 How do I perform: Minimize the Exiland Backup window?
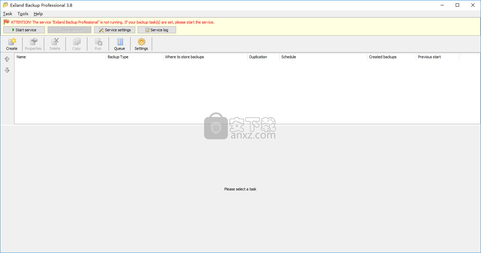tap(442, 5)
